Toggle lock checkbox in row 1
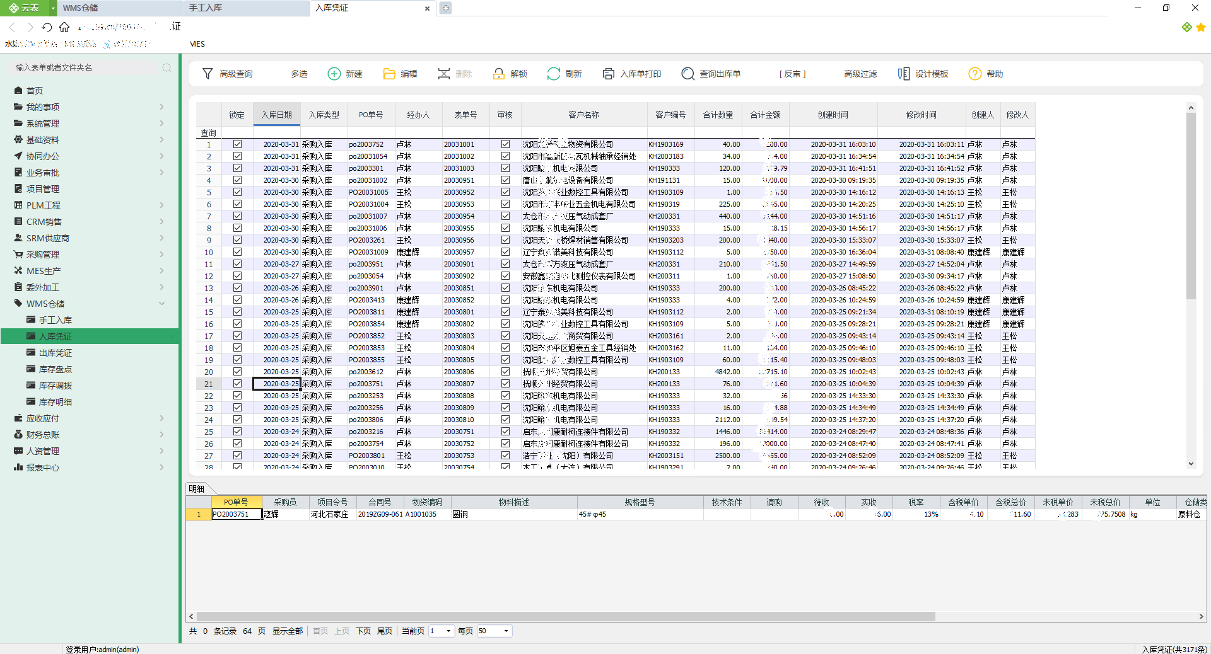Screen dimensions: 1211x654 (x=237, y=144)
